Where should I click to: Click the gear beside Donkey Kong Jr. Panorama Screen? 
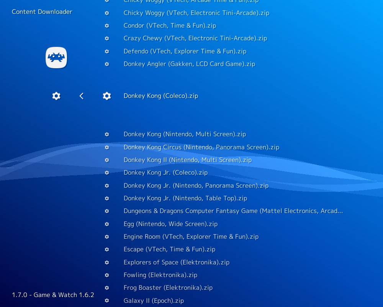click(x=107, y=186)
